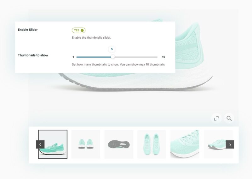Click the magnifier zoom icon
The image size is (252, 179).
point(229,118)
